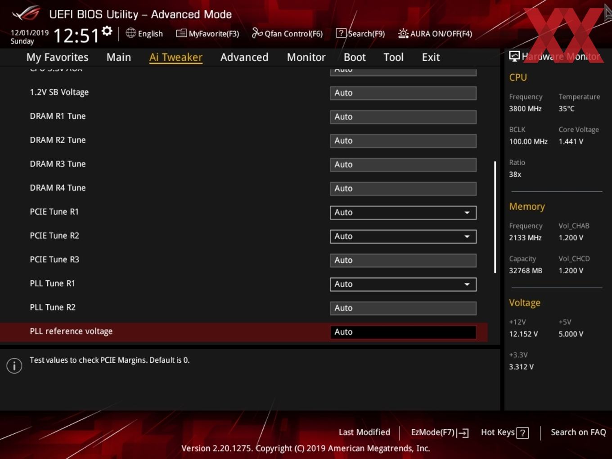Click CPU frequency 3800 MHz value

525,108
